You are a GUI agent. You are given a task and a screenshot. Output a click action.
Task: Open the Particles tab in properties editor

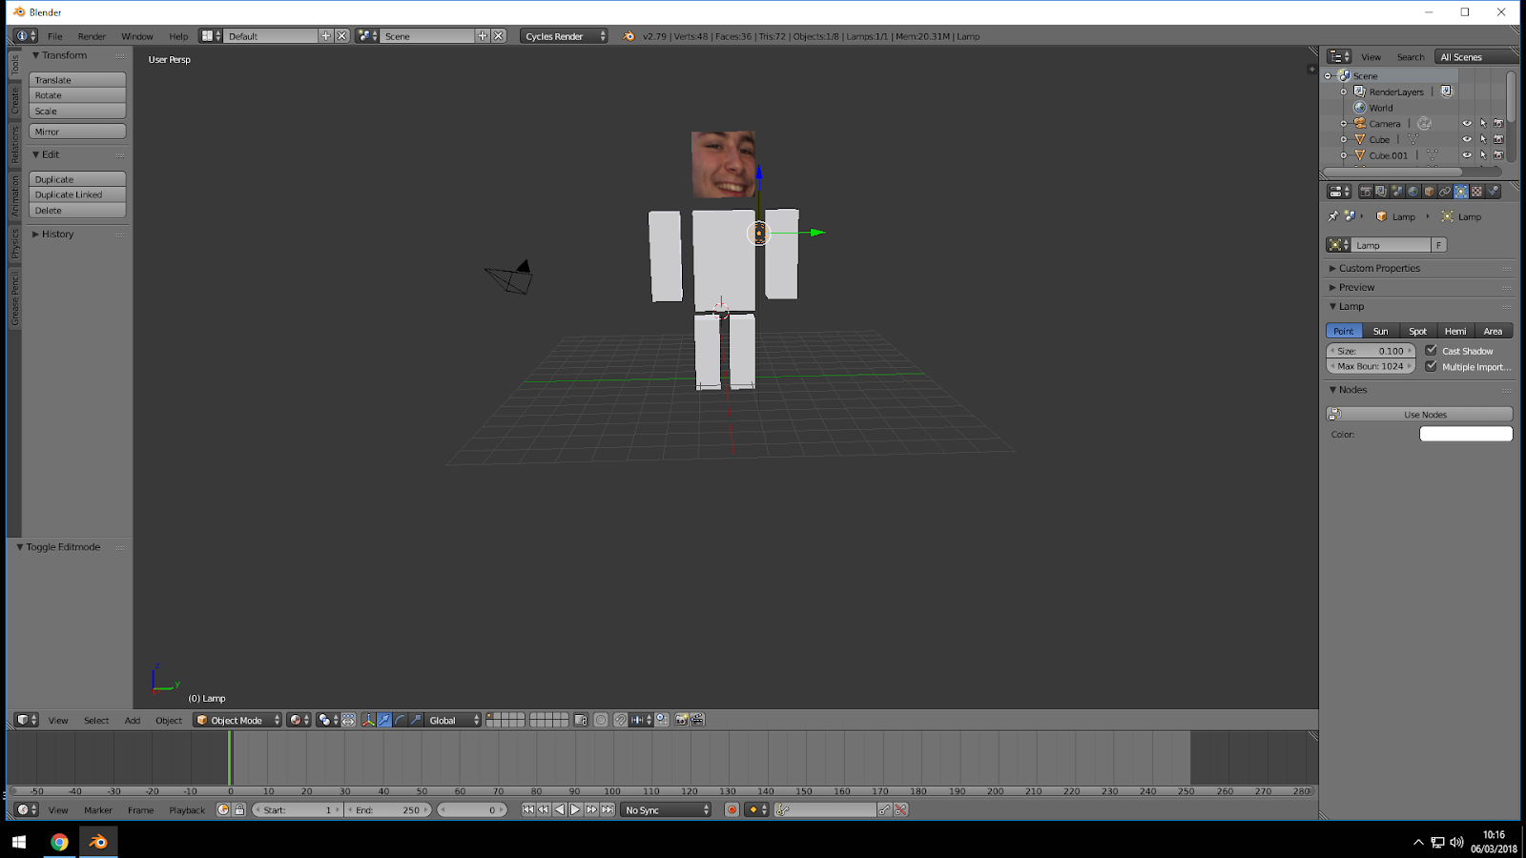[1476, 191]
